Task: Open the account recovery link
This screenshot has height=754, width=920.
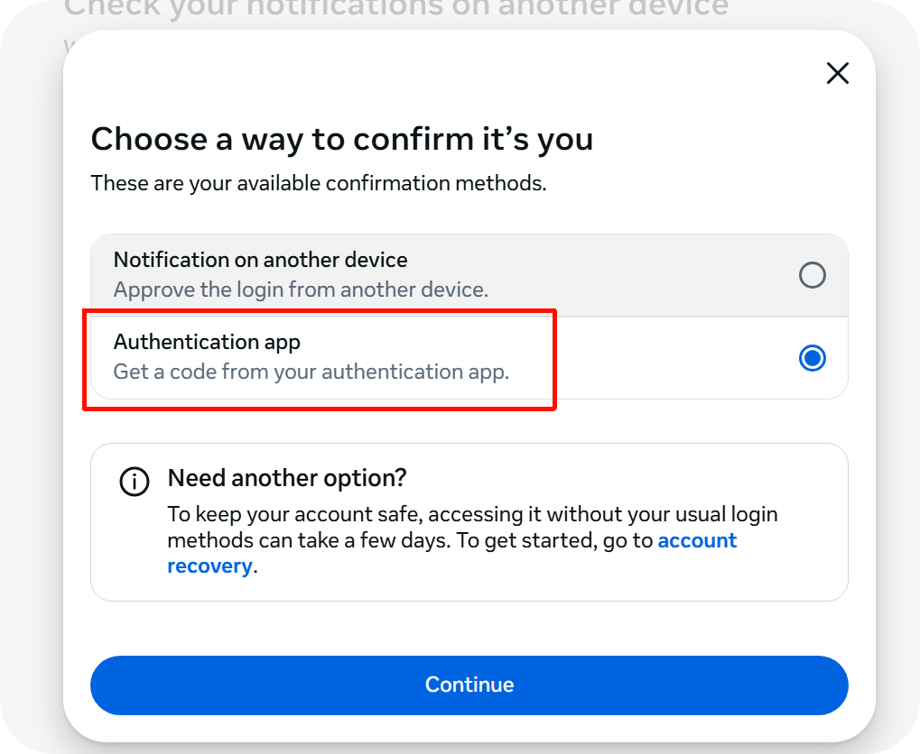Action: [x=697, y=541]
